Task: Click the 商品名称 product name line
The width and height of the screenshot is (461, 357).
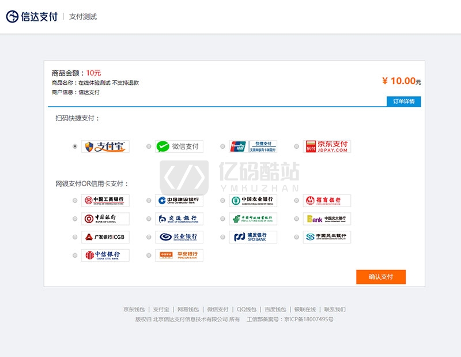Action: (95, 82)
